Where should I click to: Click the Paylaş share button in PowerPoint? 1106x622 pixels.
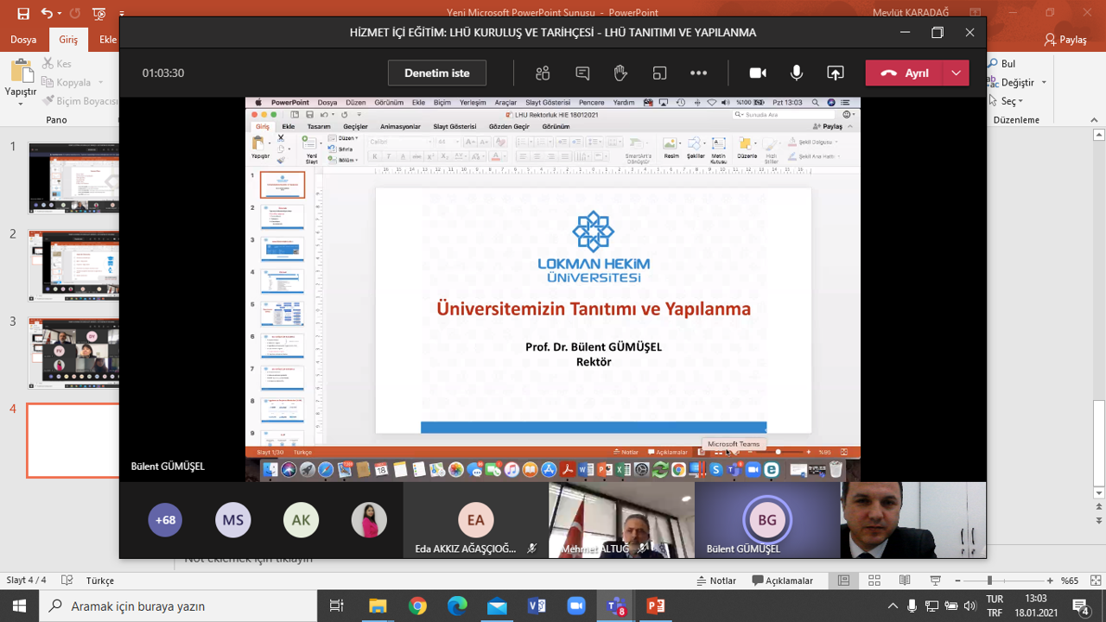pos(1065,40)
